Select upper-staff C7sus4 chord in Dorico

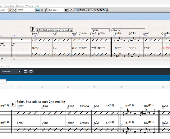(x=84, y=106)
